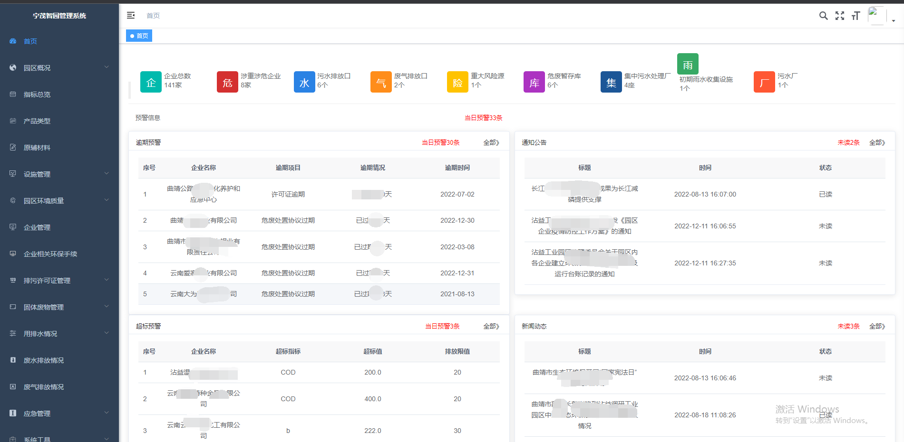Click the 宁茂智园管理系统 title logo
The image size is (904, 442).
pyautogui.click(x=59, y=16)
